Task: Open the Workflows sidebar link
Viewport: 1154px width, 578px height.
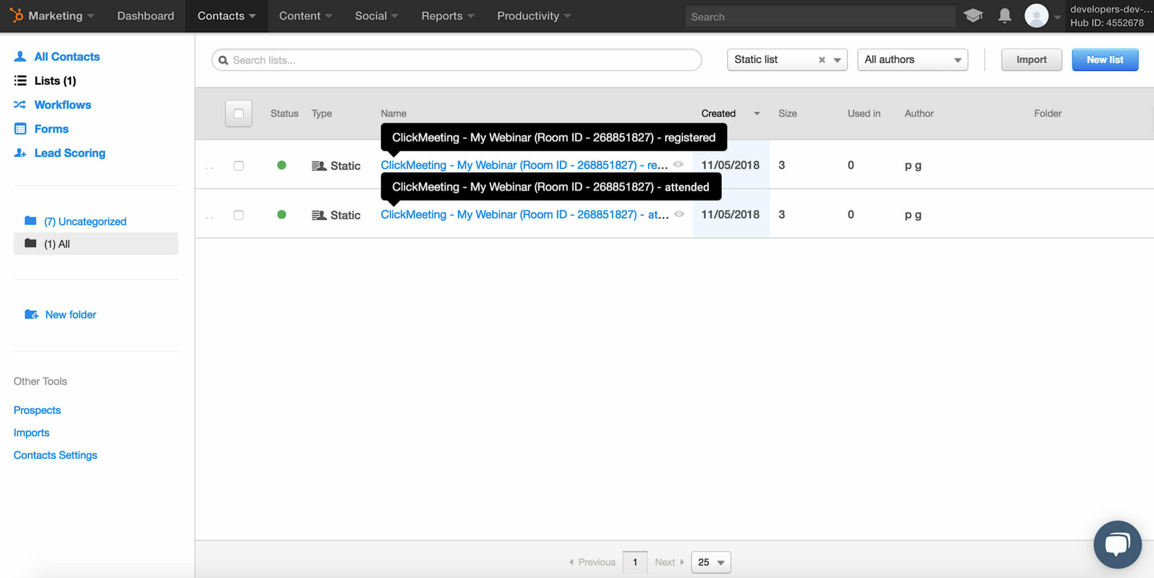Action: 63,105
